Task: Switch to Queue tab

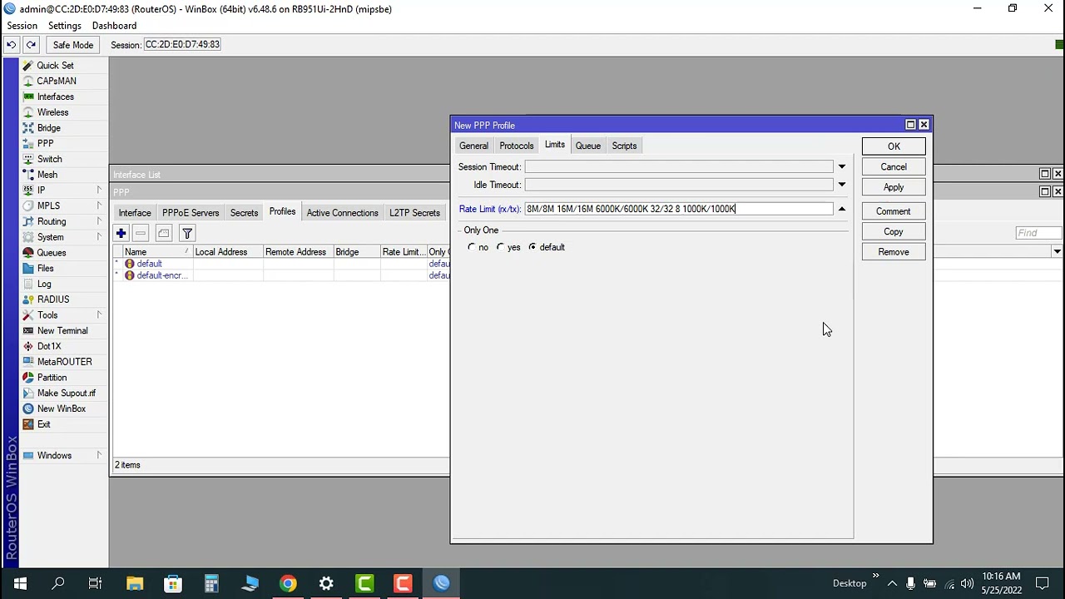Action: click(588, 146)
